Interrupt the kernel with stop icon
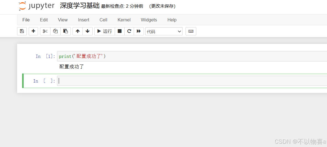This screenshot has height=147, width=327. [x=120, y=31]
